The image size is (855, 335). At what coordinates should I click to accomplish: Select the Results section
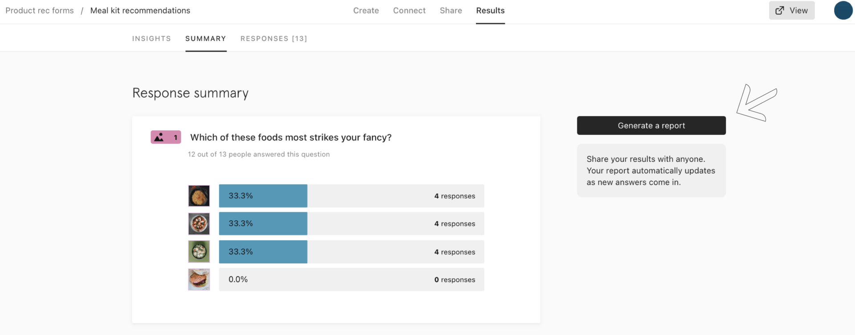point(490,11)
